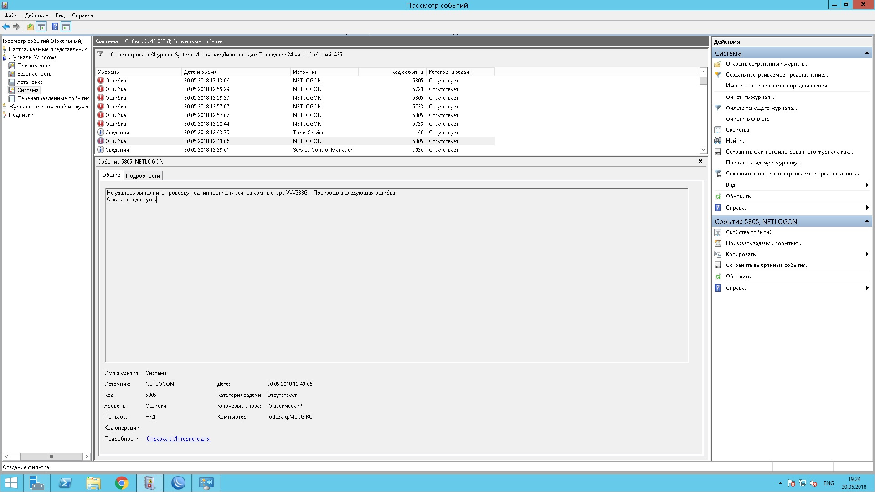Screen dimensions: 875x492
Task: Go back using the blue arrow
Action: [6, 27]
